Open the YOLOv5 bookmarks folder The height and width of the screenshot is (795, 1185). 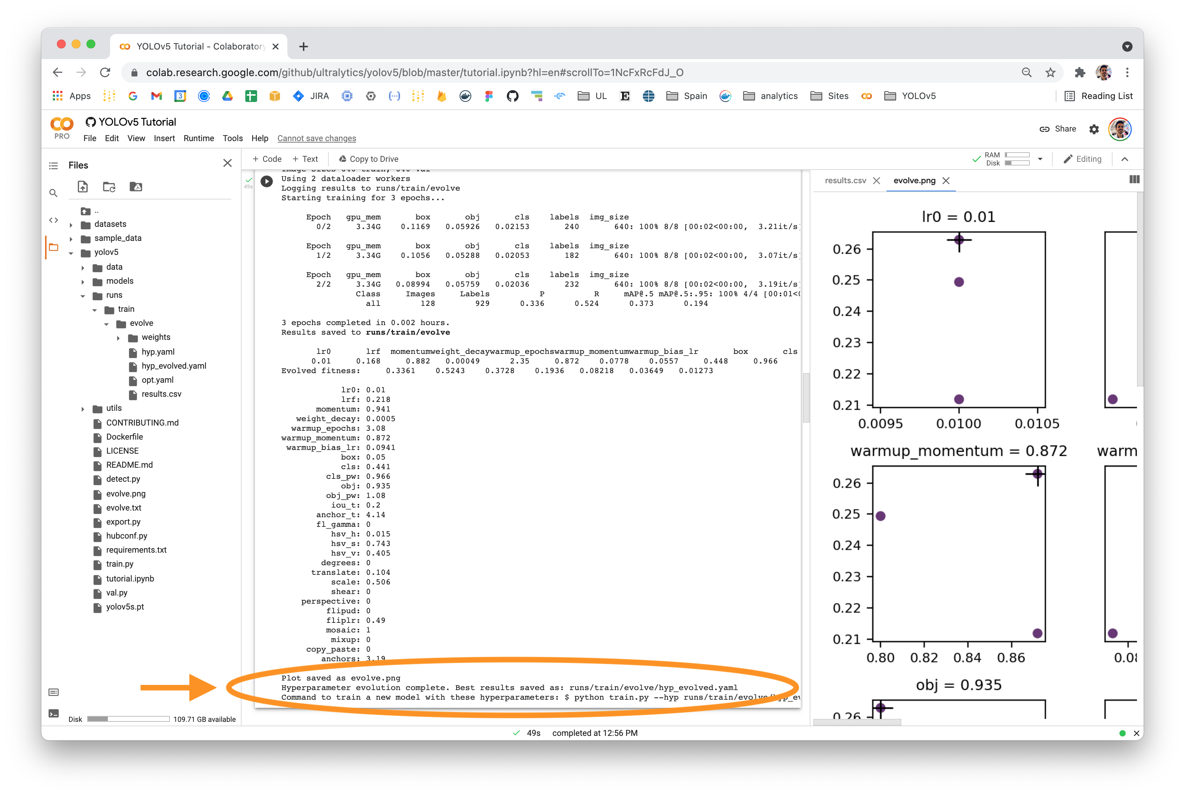(910, 96)
